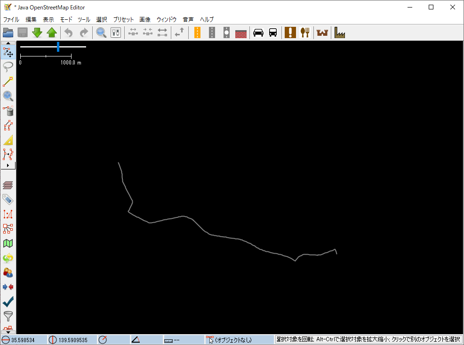Viewport: 464px width, 345px height.
Task: Toggle the filter funnel panel
Action: click(8, 316)
